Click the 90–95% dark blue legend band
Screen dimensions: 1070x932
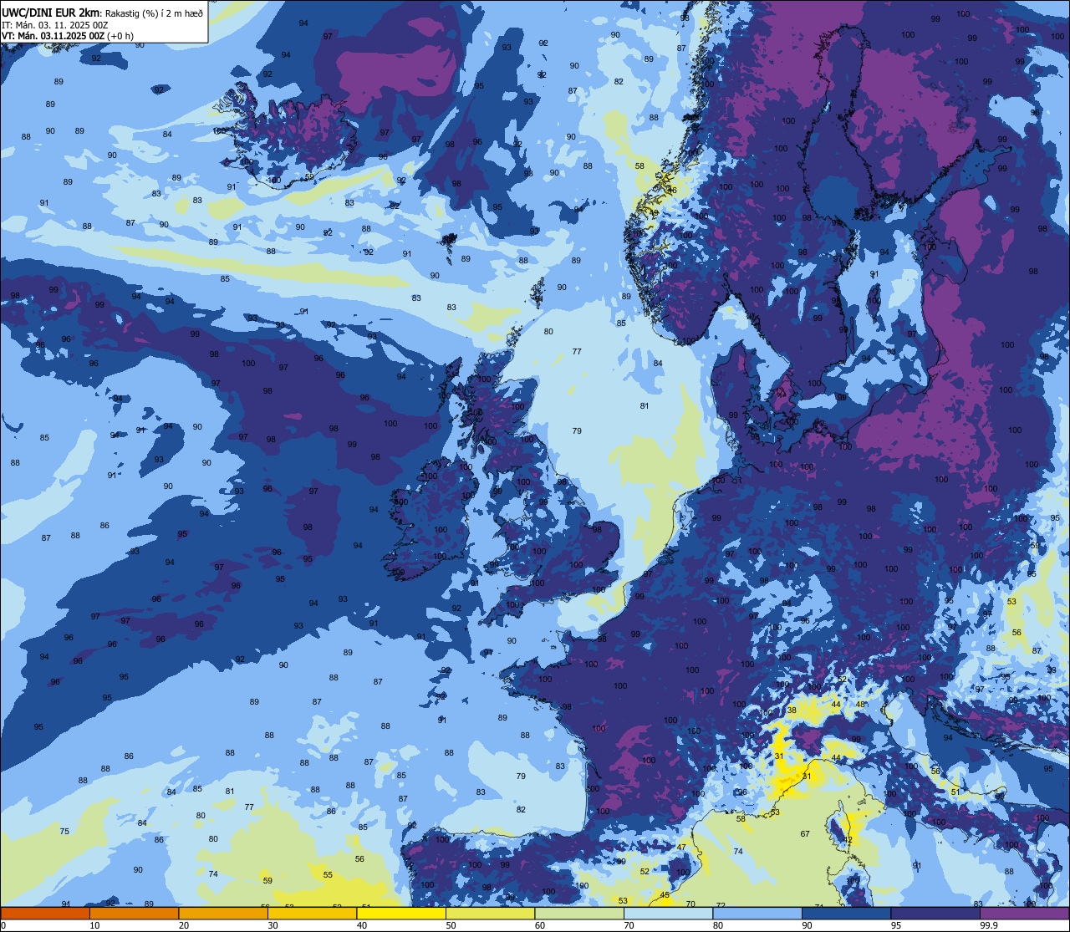coord(846,913)
